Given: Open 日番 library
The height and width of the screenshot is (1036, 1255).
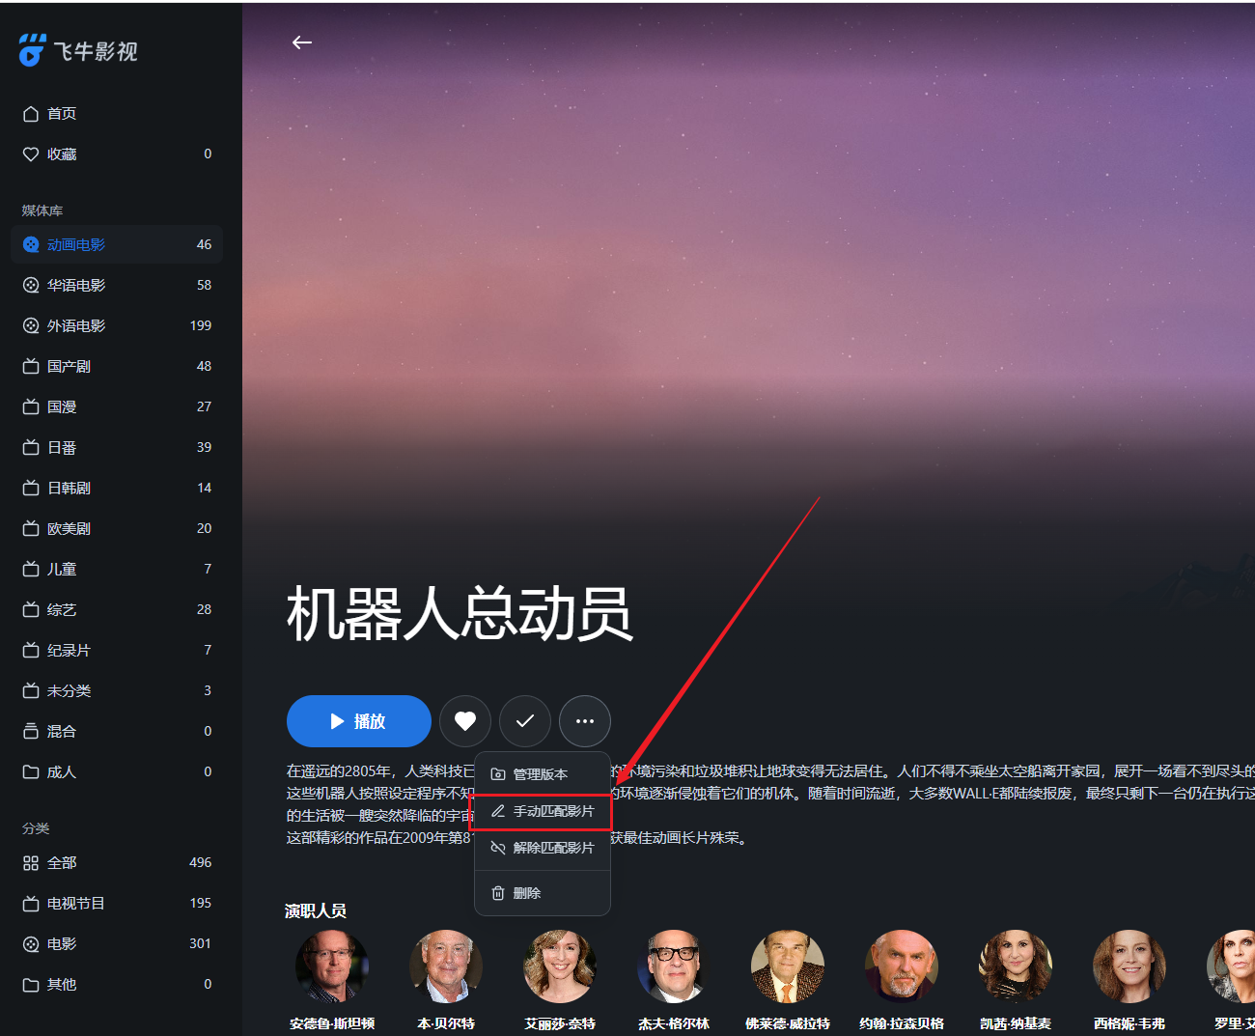Looking at the screenshot, I should [x=117, y=448].
